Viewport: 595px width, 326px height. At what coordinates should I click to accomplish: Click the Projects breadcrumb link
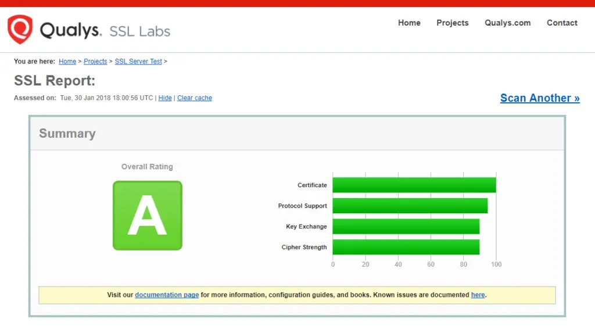(x=95, y=62)
